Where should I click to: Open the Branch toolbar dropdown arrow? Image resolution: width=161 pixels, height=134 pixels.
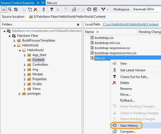pyautogui.click(x=108, y=10)
